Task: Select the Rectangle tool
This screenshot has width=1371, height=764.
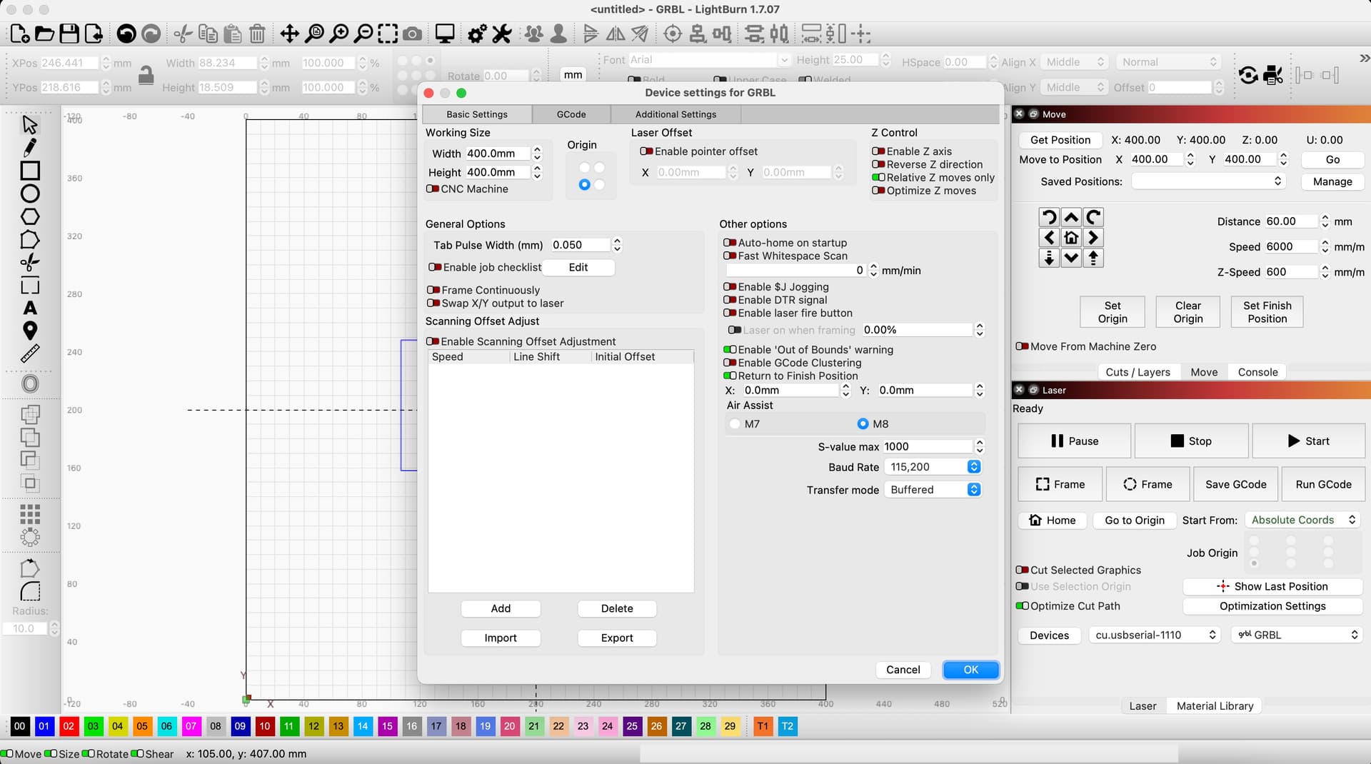Action: (x=30, y=171)
